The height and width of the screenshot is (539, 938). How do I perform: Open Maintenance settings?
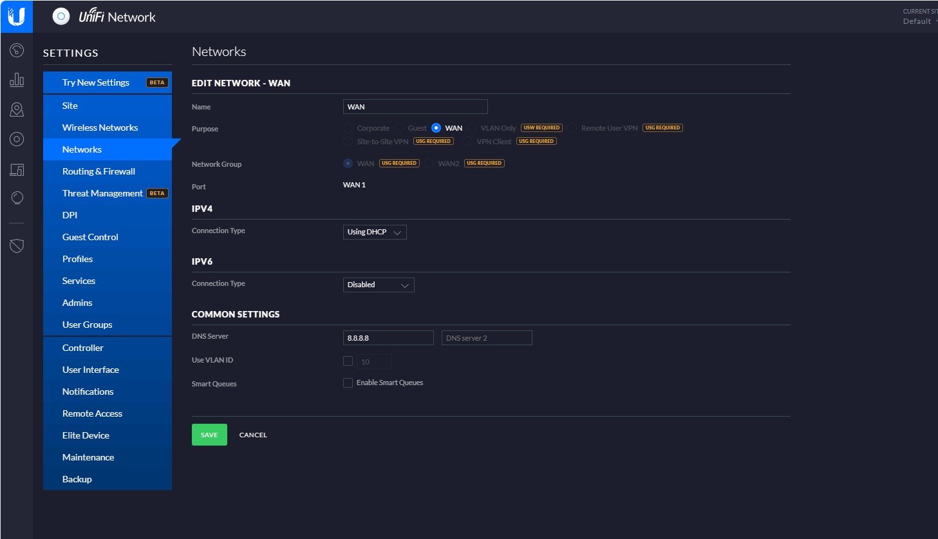pyautogui.click(x=108, y=457)
